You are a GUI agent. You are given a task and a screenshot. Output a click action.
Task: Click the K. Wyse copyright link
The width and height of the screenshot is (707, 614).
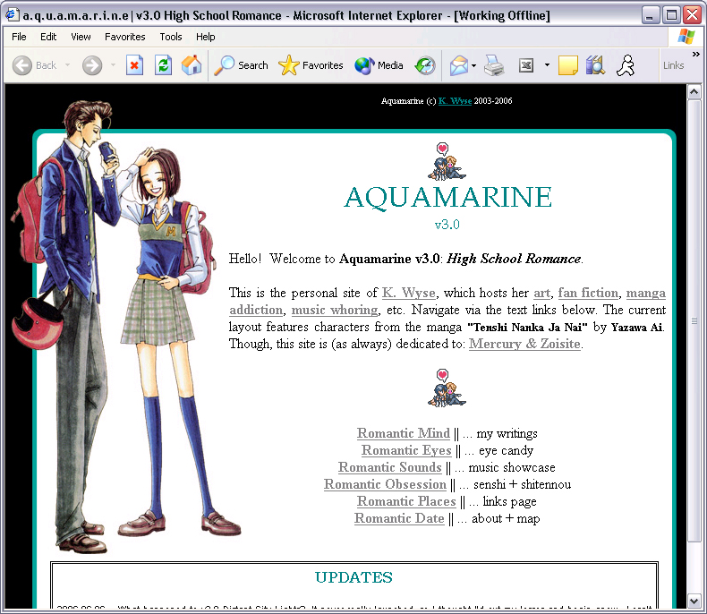click(455, 101)
